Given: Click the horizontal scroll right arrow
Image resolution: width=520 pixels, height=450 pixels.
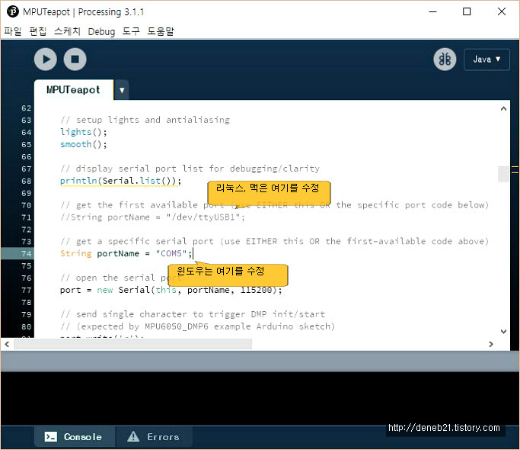Looking at the screenshot, I should (x=491, y=344).
